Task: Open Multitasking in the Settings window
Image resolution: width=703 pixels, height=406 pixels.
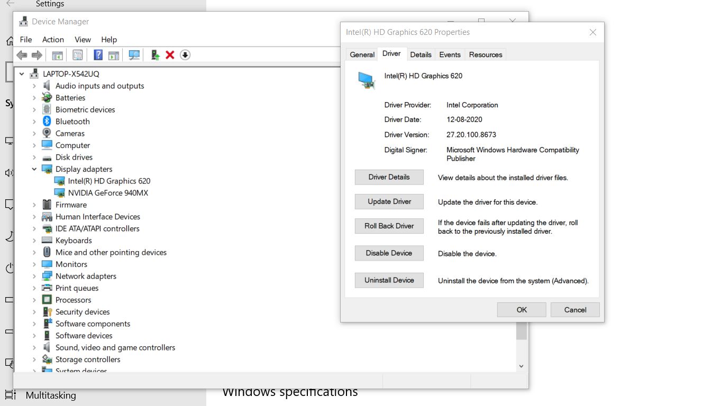Action: 51,395
